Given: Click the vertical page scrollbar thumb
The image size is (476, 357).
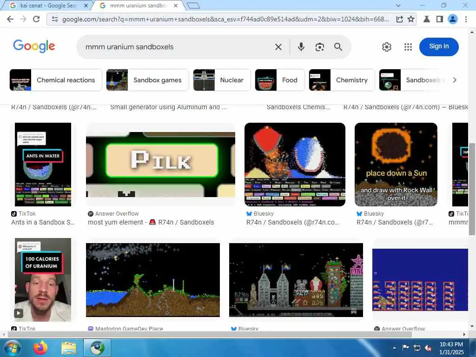Looking at the screenshot, I should click(472, 189).
